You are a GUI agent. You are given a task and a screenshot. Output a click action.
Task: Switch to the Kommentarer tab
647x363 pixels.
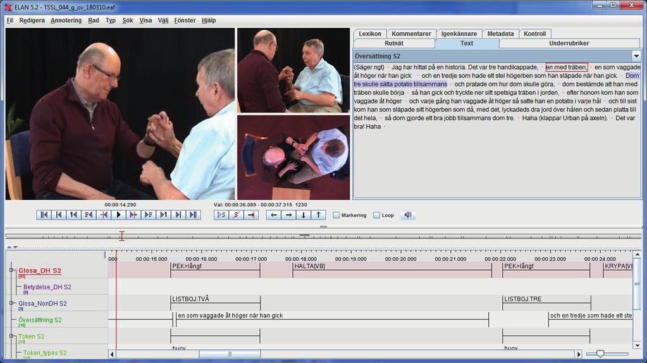coord(411,34)
